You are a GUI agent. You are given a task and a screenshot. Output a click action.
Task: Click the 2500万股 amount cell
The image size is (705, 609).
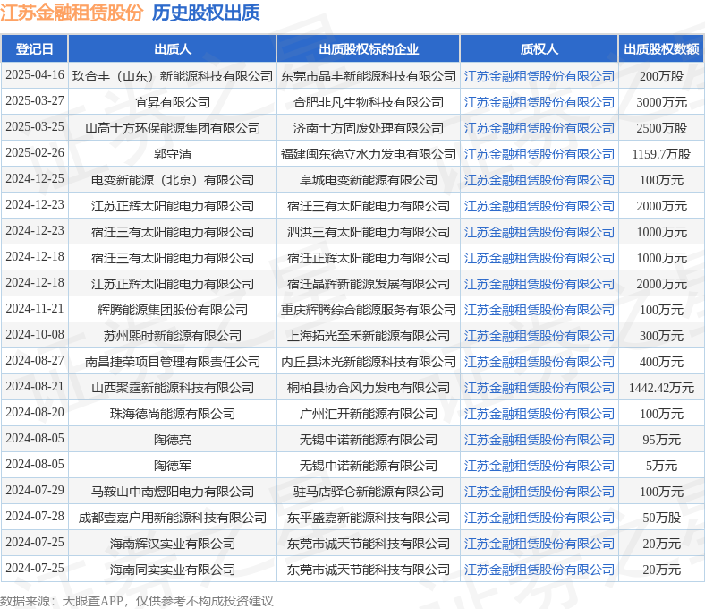(661, 128)
